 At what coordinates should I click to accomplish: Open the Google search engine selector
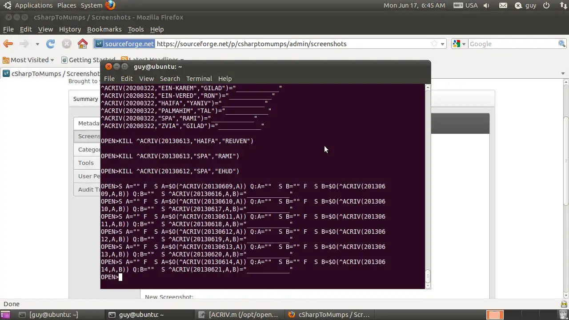[459, 44]
